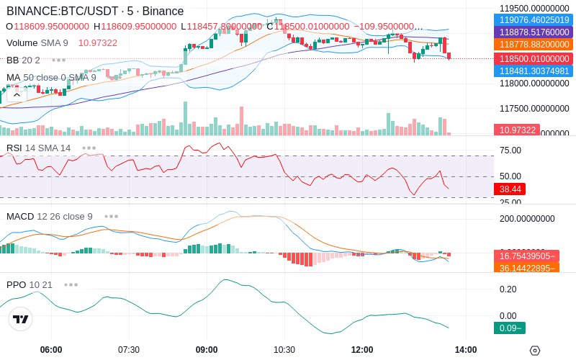The width and height of the screenshot is (576, 360).
Task: Open more options for PPO 10 21 indicator
Action: (x=71, y=284)
